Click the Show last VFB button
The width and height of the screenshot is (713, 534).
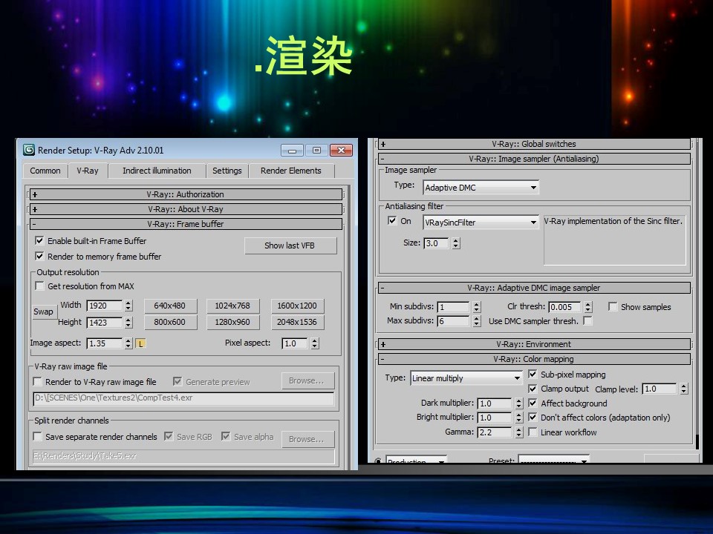click(290, 245)
